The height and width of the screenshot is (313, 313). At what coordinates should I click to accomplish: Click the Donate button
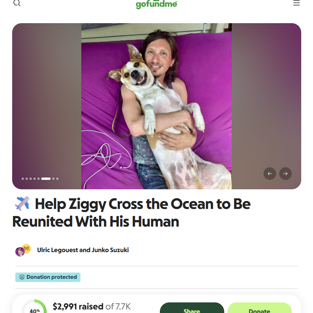pos(260,308)
